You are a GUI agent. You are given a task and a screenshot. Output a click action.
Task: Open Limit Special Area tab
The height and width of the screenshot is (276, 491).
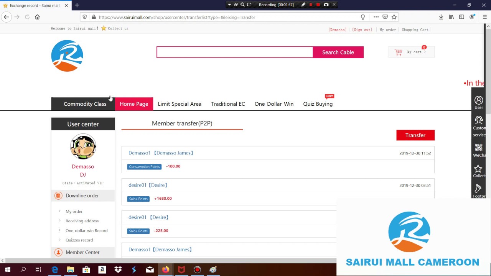point(180,104)
